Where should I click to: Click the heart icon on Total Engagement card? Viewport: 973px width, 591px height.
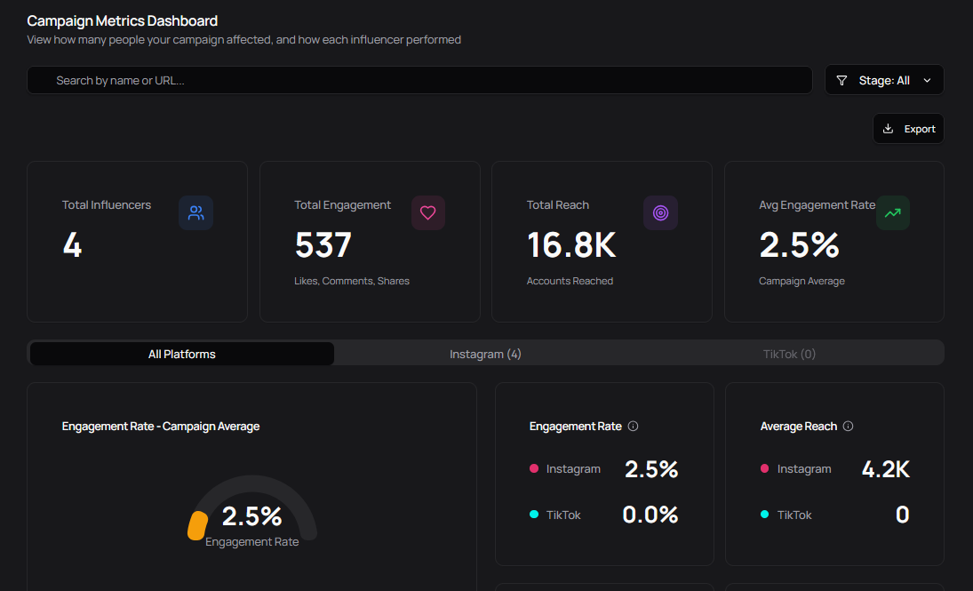[428, 212]
